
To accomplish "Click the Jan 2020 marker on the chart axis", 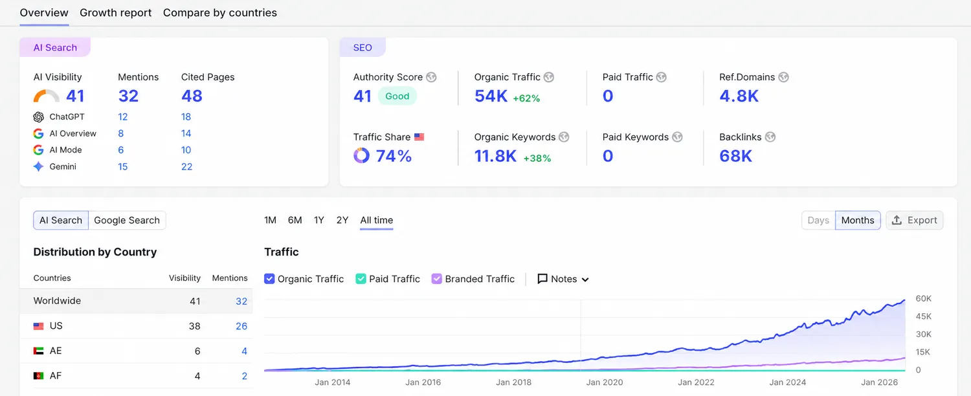I will pos(605,382).
